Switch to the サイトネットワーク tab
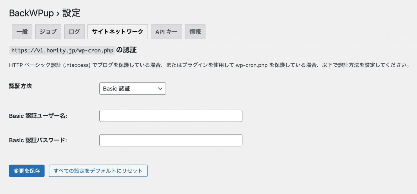 point(118,32)
